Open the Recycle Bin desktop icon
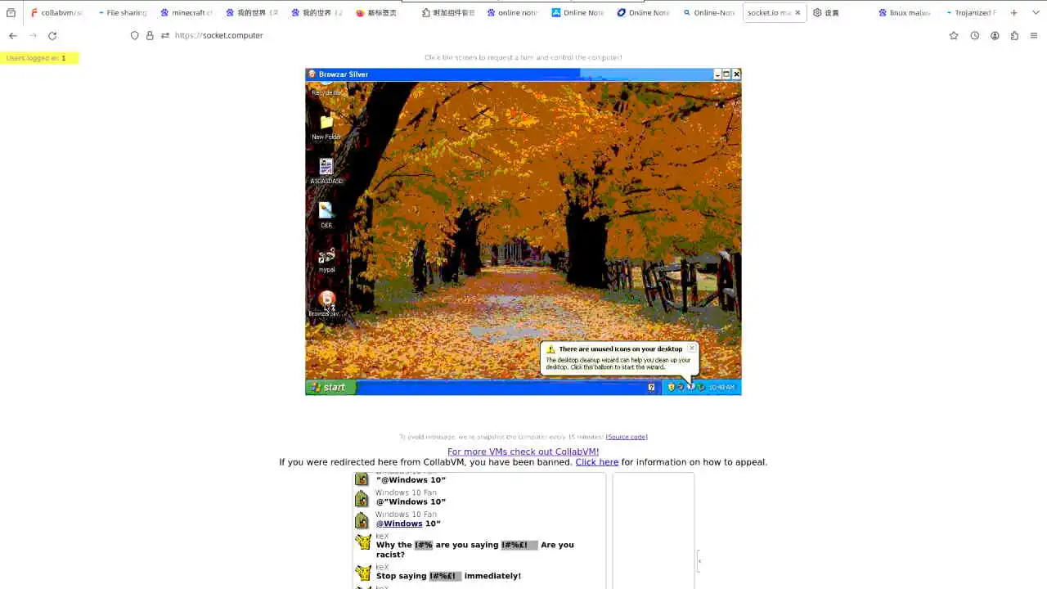Viewport: 1047px width, 589px height. pyautogui.click(x=326, y=90)
